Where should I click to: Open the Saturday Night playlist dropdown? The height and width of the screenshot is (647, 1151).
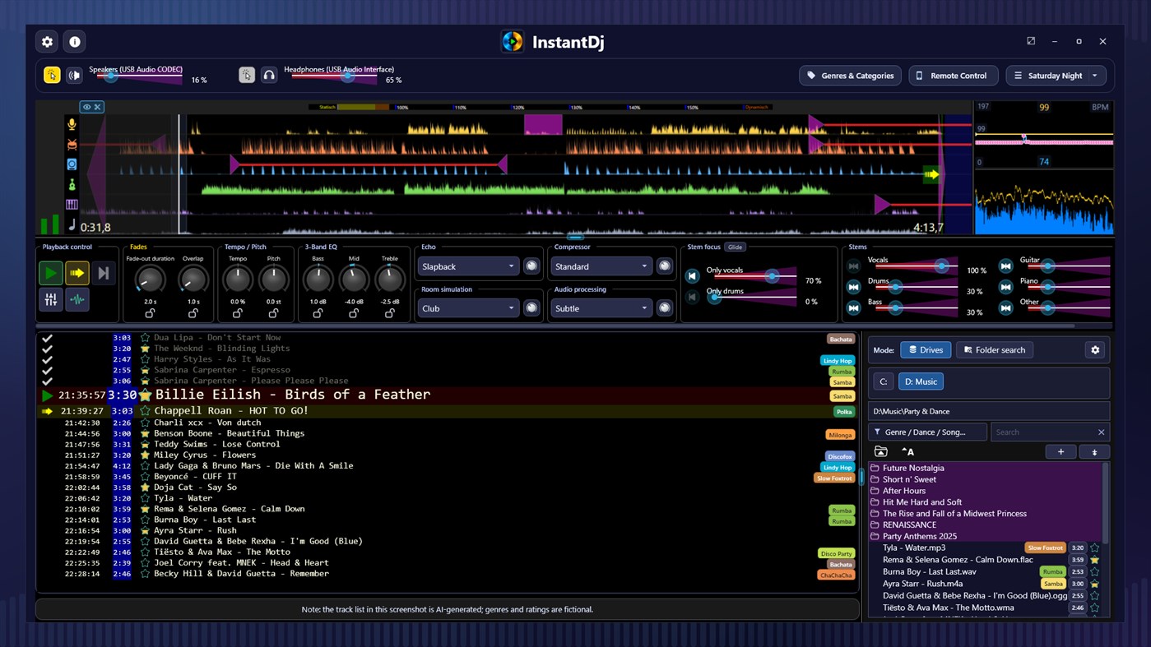[x=1056, y=76]
